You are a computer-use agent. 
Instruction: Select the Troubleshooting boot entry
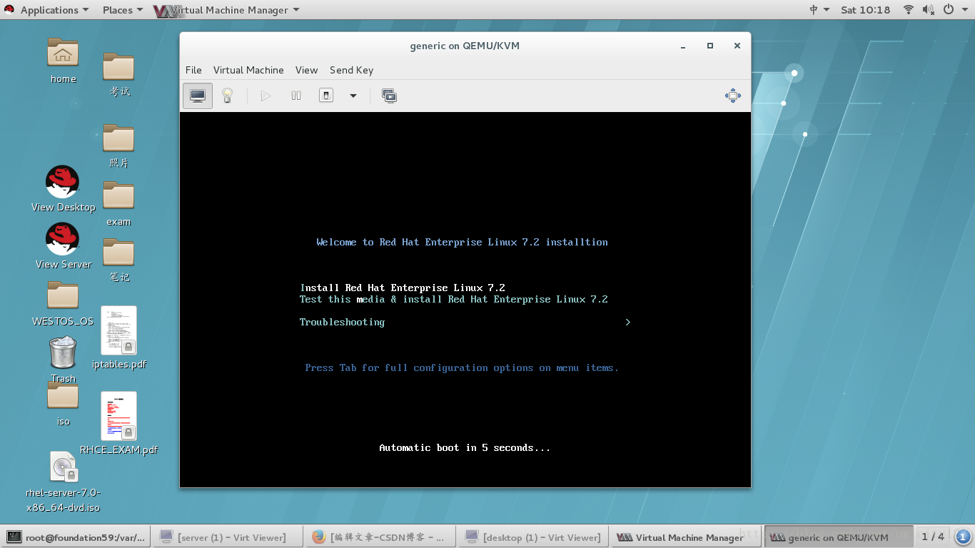[x=342, y=322]
